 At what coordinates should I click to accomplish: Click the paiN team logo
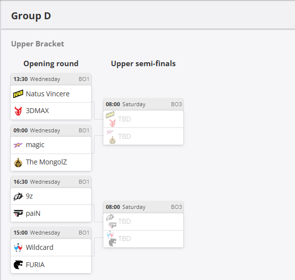[18, 213]
